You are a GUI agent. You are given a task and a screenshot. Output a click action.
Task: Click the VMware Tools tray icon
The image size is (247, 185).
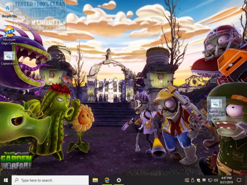(204, 180)
